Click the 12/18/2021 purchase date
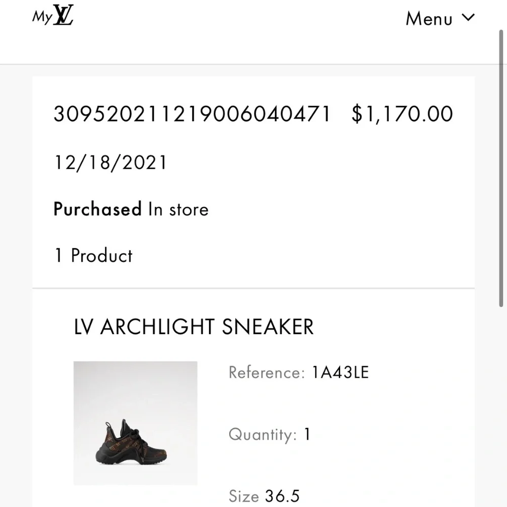 110,163
